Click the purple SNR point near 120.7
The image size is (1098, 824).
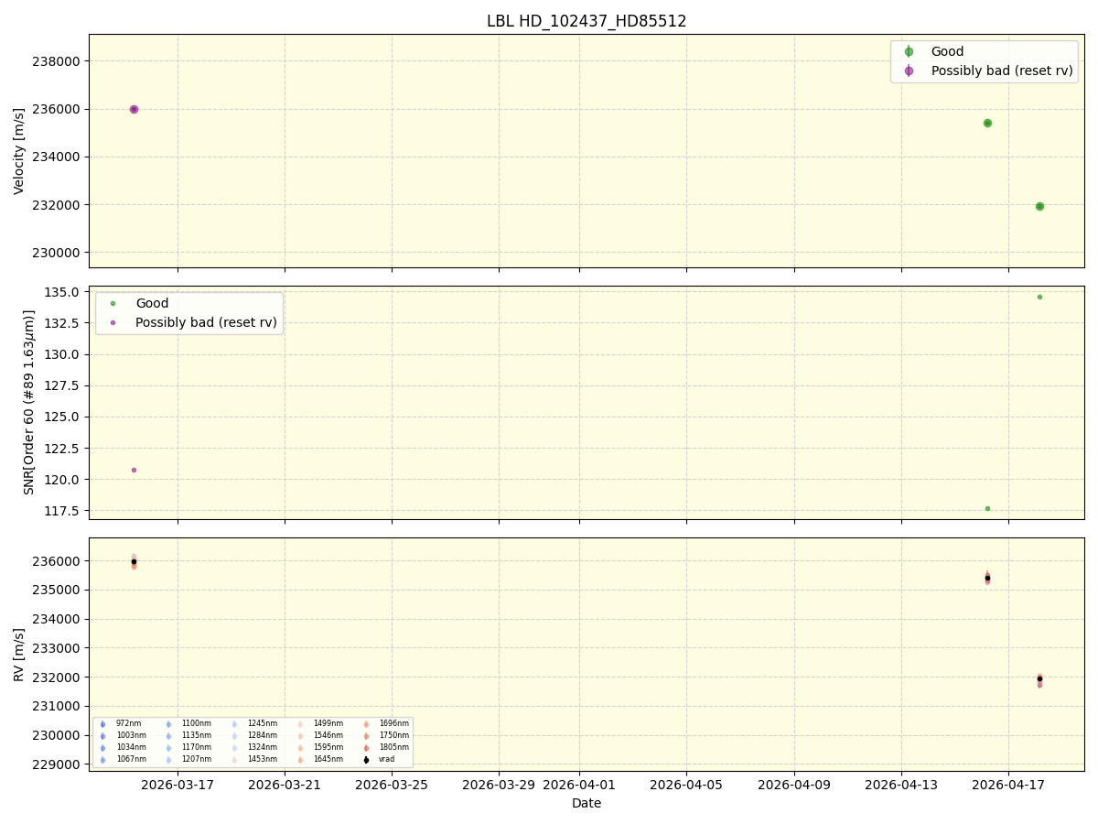134,470
